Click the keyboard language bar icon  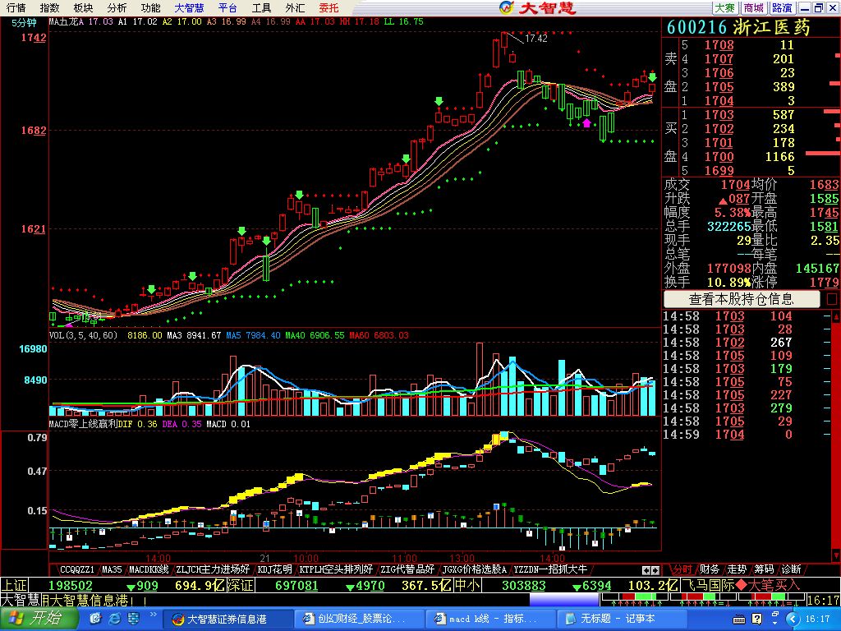(739, 619)
